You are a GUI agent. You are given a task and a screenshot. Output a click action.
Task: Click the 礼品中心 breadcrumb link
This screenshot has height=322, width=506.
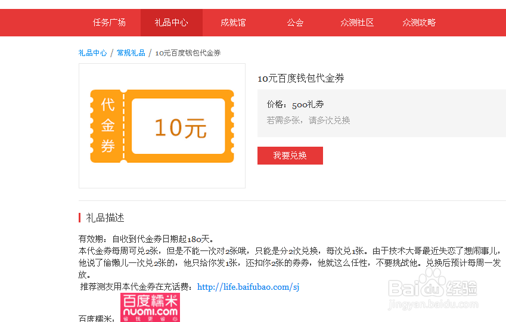[92, 53]
